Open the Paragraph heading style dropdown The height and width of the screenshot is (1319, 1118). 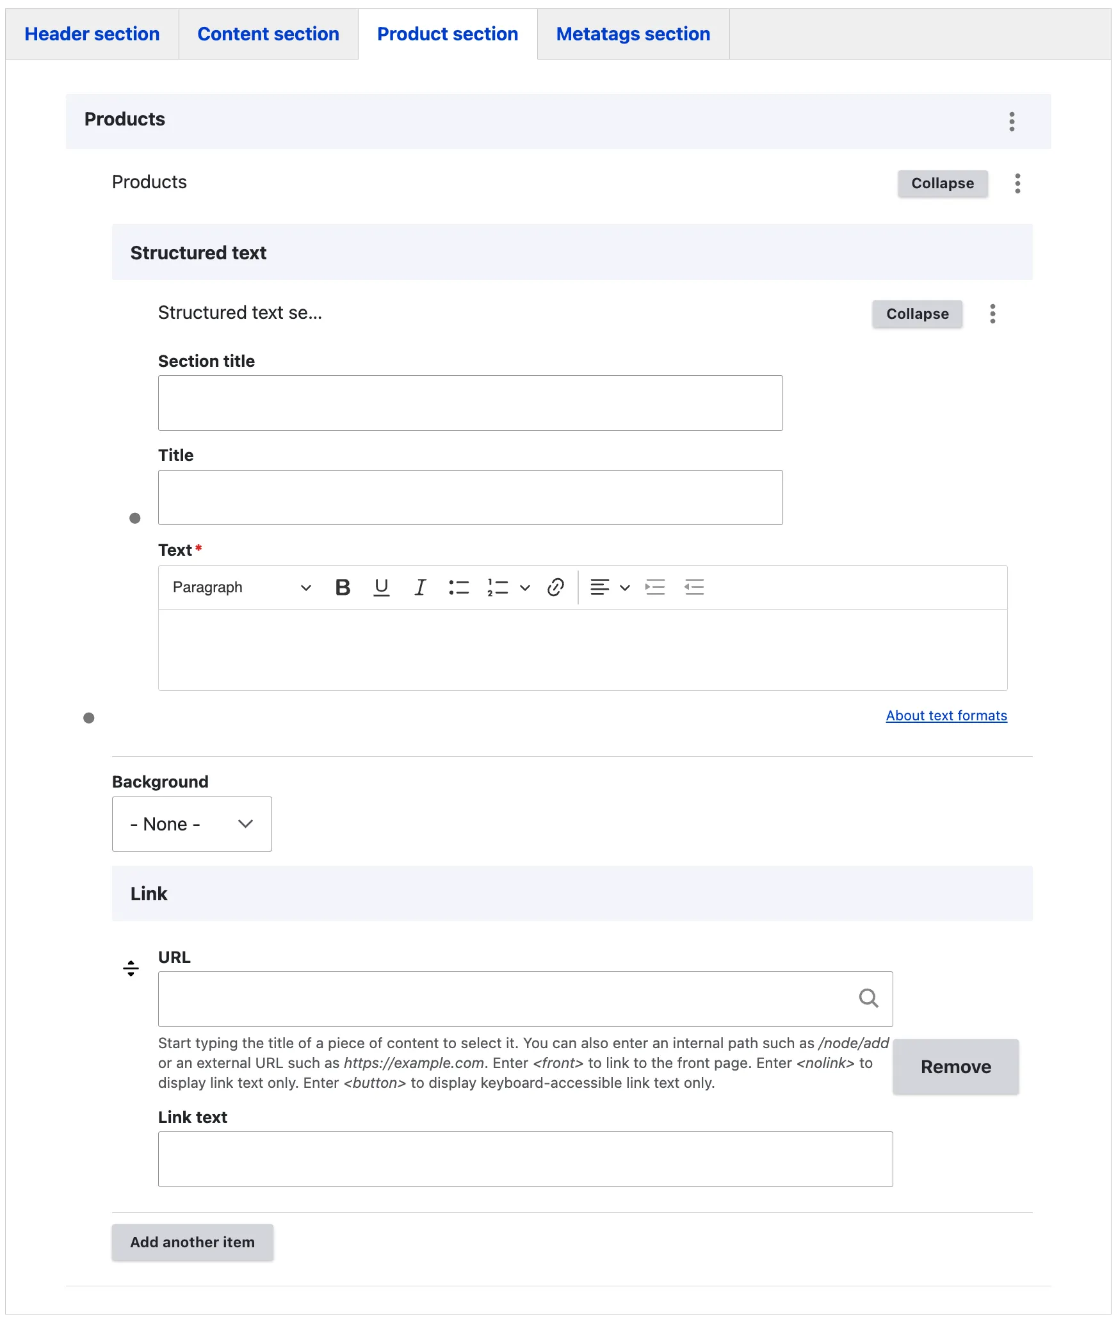(x=241, y=587)
